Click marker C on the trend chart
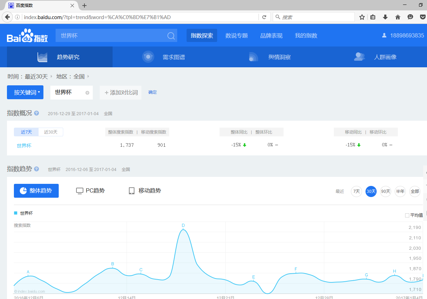The width and height of the screenshot is (427, 299). pos(141,270)
